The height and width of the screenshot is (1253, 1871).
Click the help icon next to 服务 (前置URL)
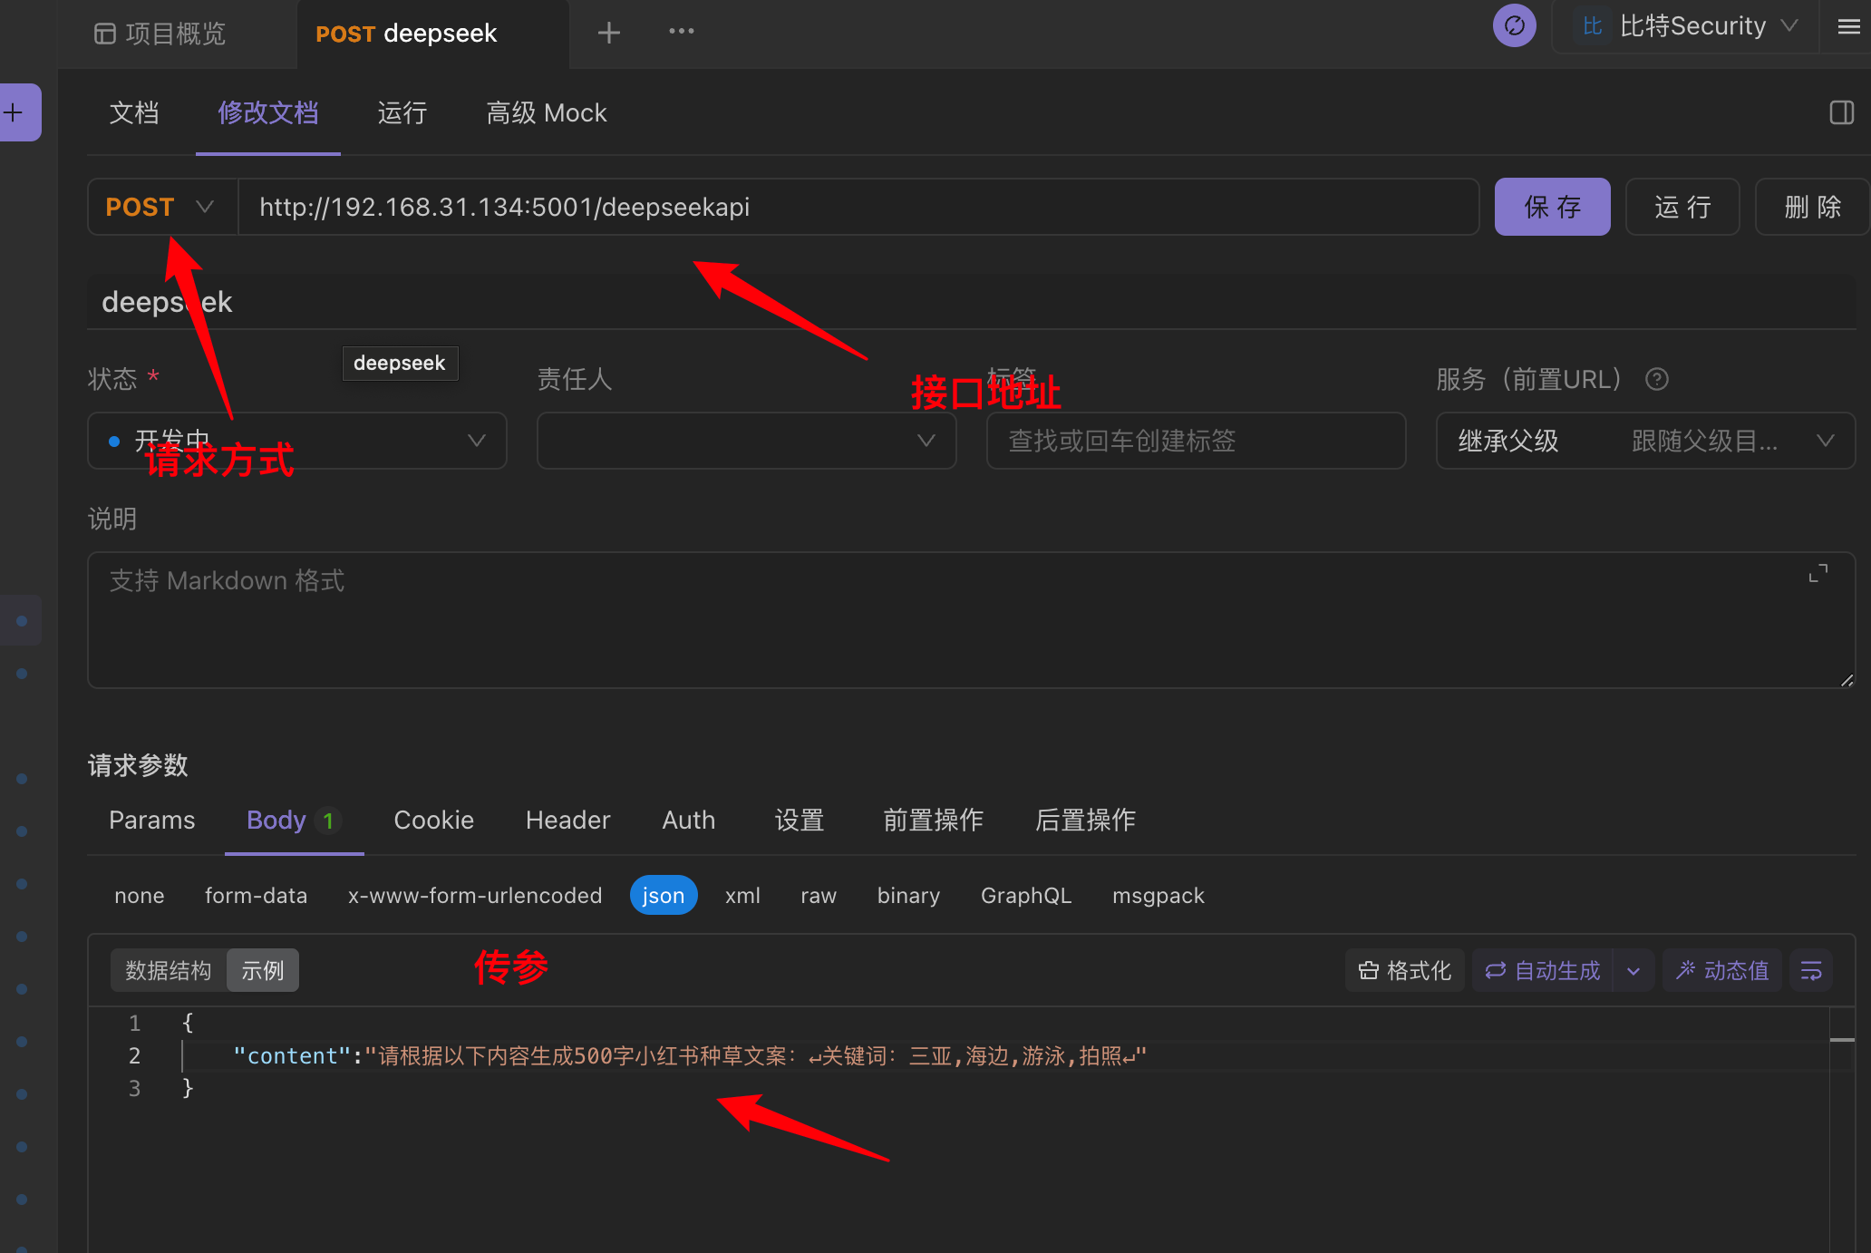[x=1657, y=379]
